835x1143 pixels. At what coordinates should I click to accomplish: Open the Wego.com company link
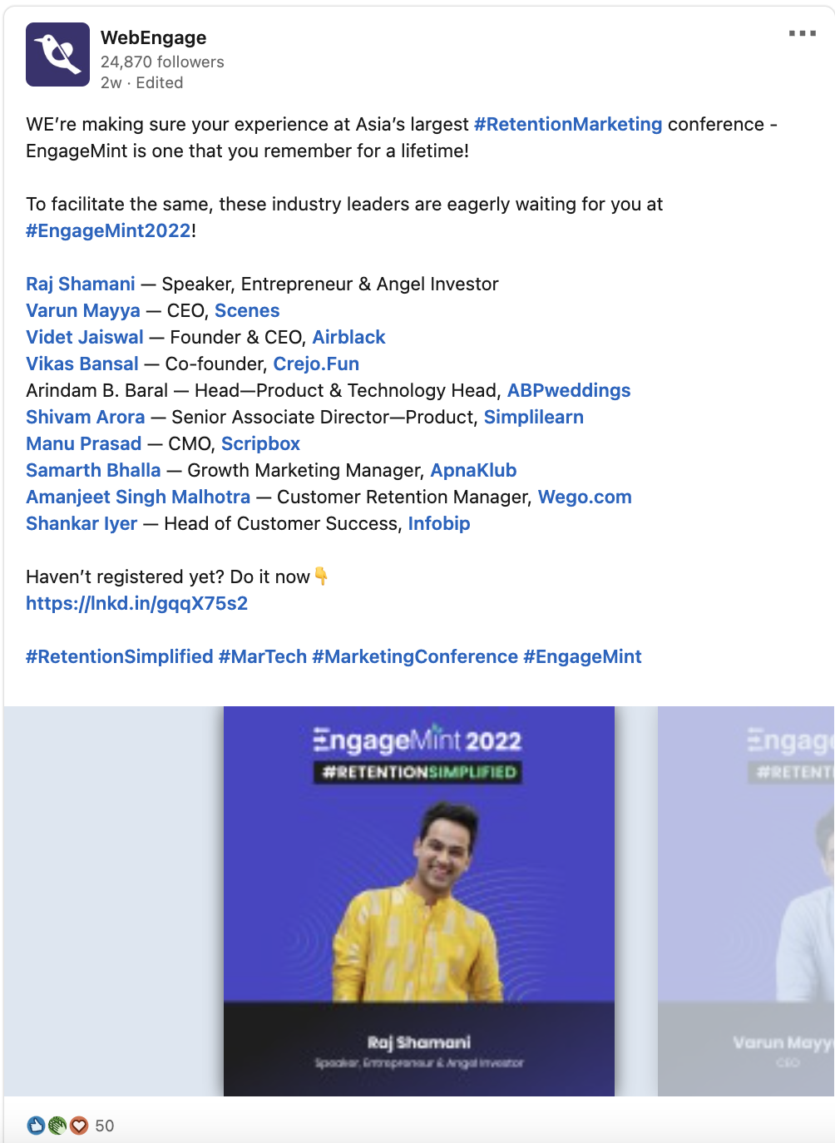pyautogui.click(x=585, y=497)
